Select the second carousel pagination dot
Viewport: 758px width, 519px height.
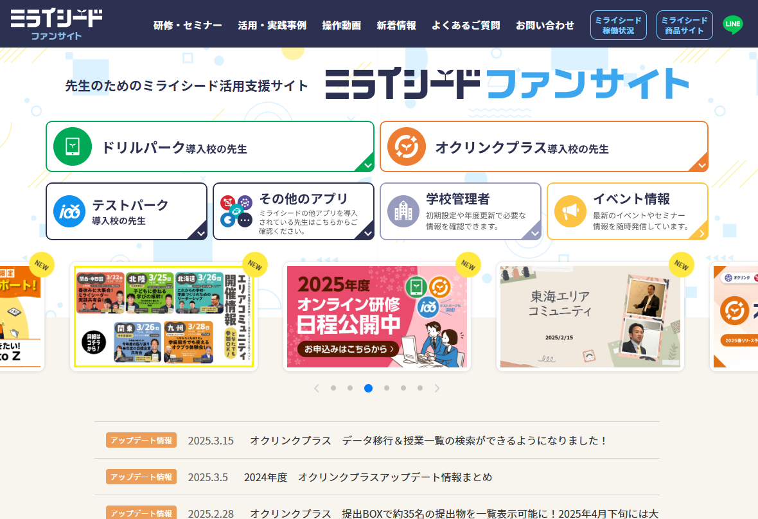pos(350,388)
